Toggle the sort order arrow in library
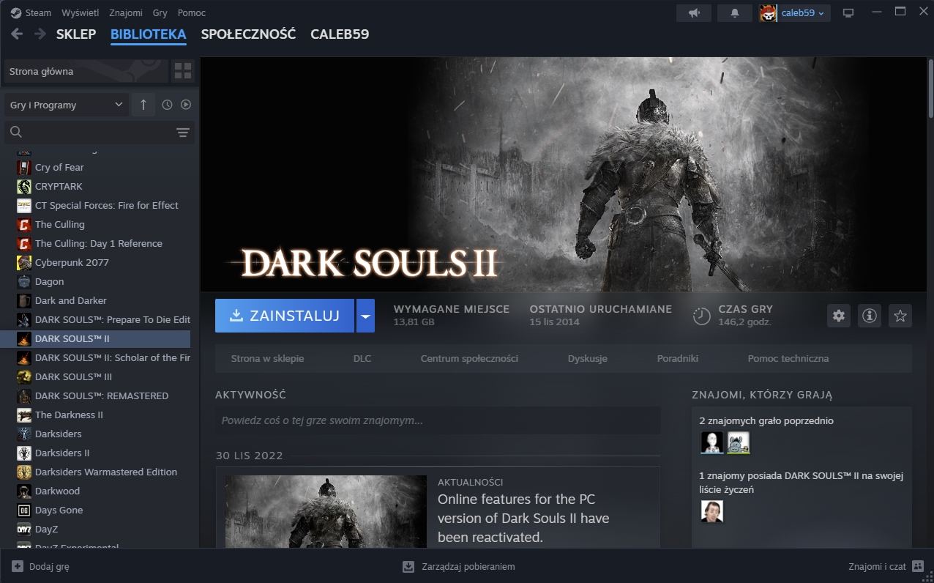The height and width of the screenshot is (583, 934). (143, 105)
